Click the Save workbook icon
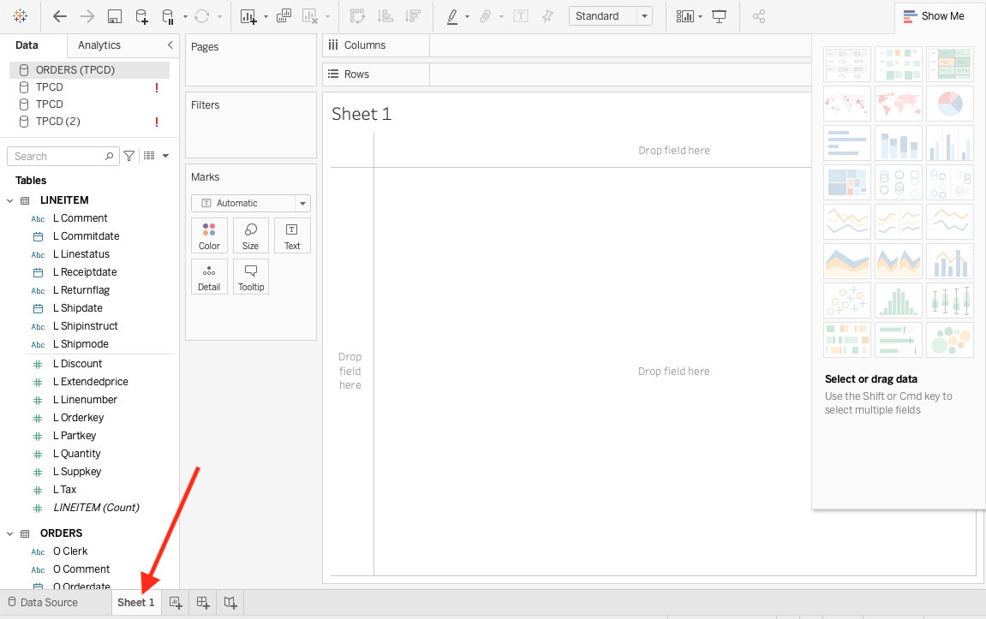Screen dimensions: 986x619 coord(115,15)
